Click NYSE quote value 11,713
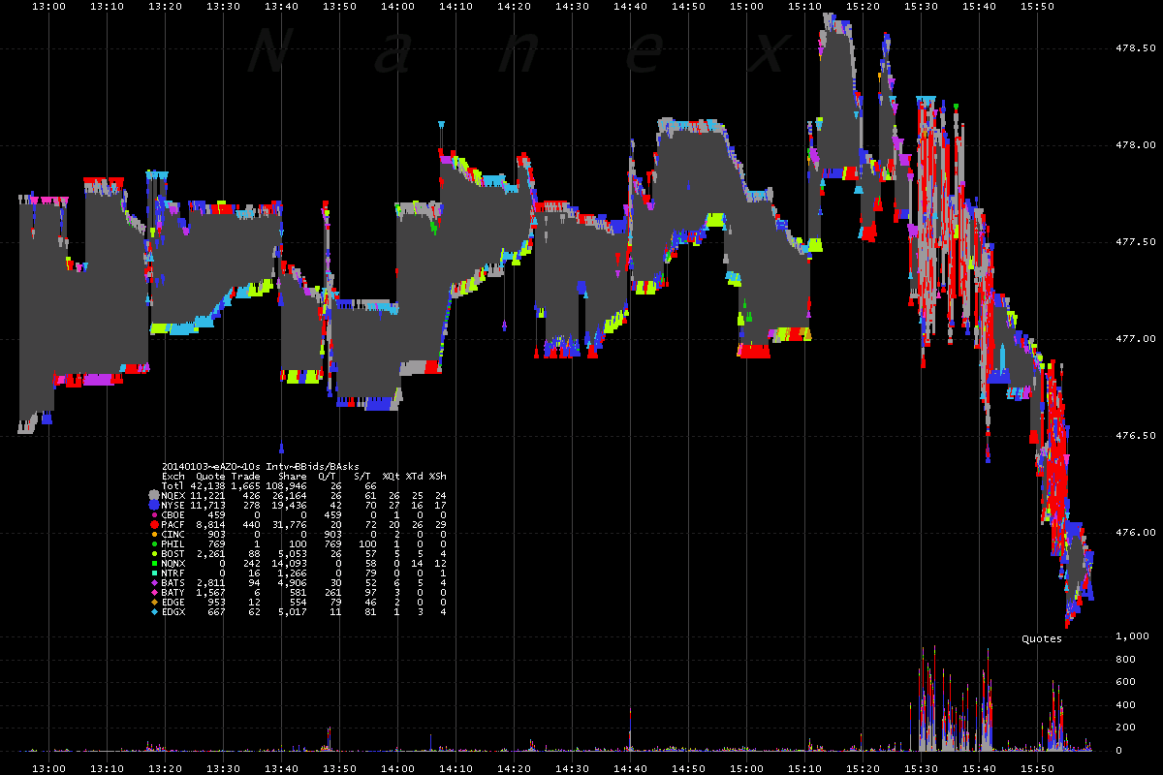 click(x=207, y=505)
